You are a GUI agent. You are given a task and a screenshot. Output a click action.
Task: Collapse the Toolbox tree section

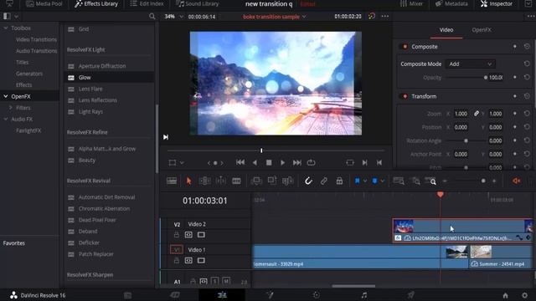[6, 28]
